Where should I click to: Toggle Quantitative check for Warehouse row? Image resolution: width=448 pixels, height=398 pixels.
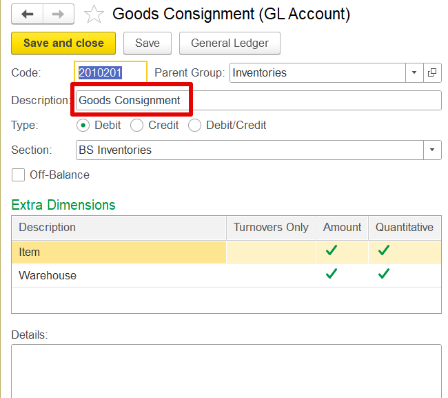[384, 274]
